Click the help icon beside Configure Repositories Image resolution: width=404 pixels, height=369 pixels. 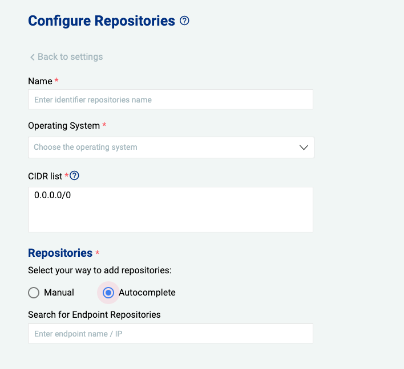tap(184, 21)
